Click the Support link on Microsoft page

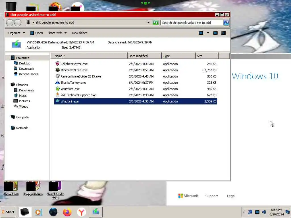[x=211, y=196]
